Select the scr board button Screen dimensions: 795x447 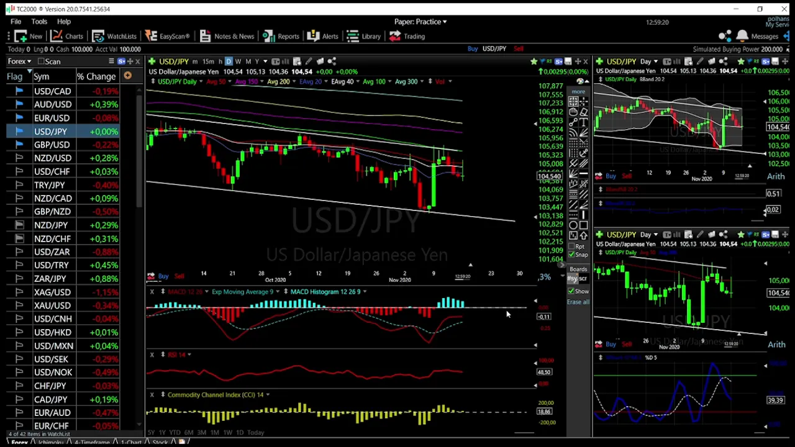(584, 279)
